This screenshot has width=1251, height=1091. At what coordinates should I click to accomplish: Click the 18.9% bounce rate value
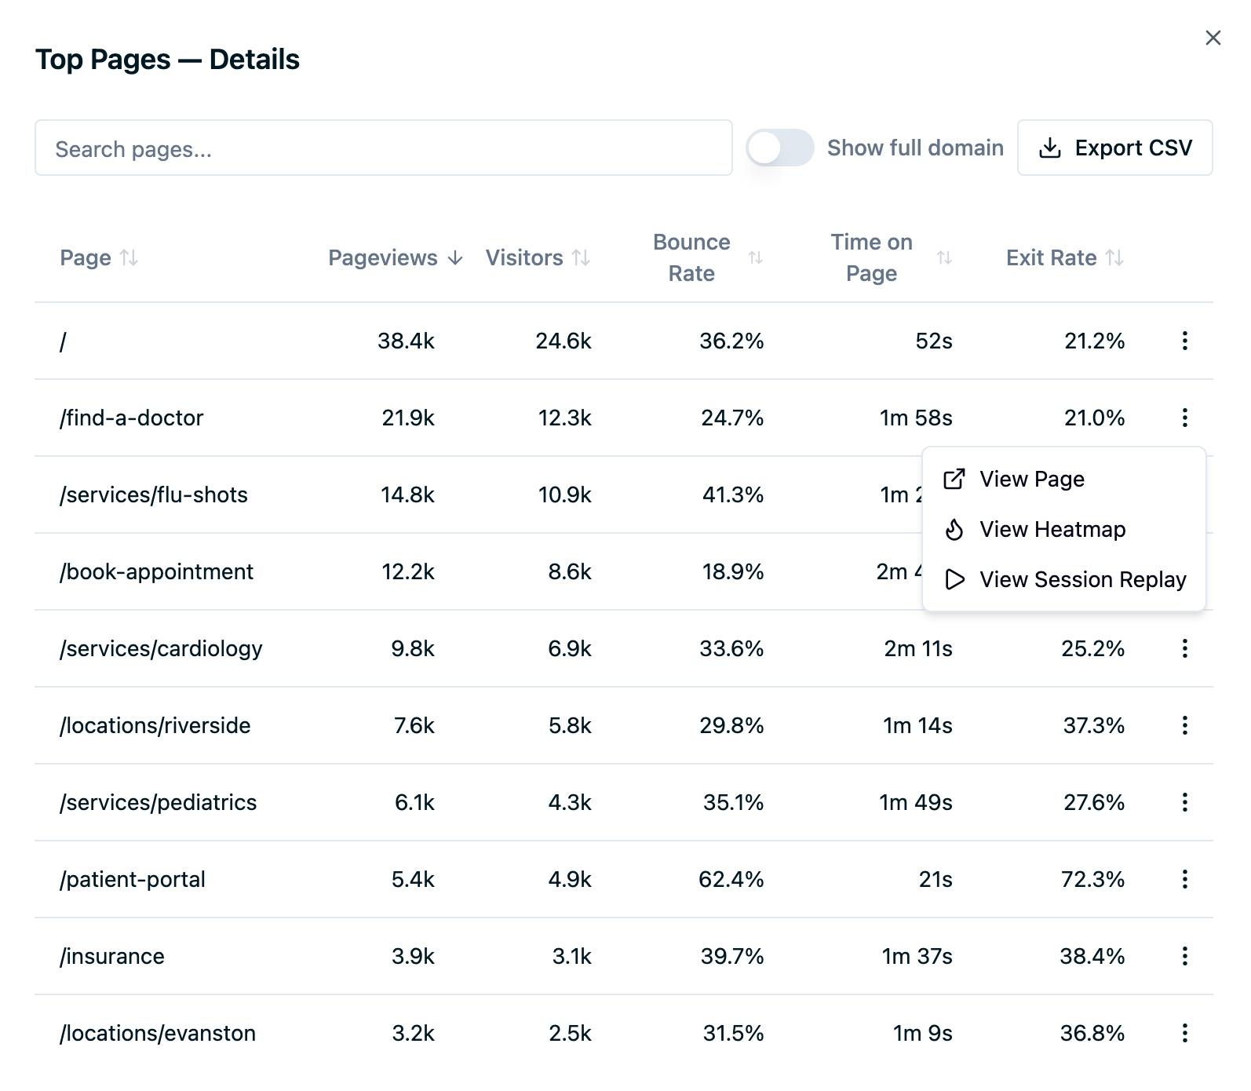[733, 571]
